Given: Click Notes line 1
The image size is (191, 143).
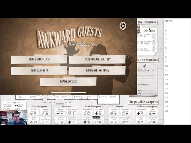Looking at the screenshot, I should point(166,25).
